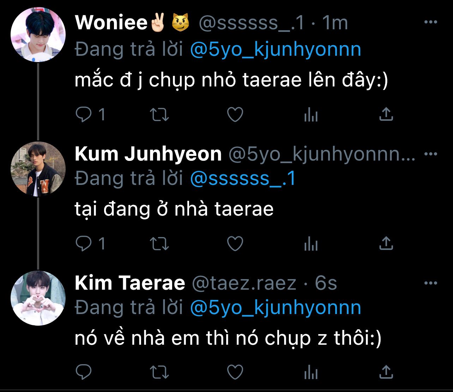View analytics for Woniee's tweet
This screenshot has height=392, width=453.
tap(311, 115)
